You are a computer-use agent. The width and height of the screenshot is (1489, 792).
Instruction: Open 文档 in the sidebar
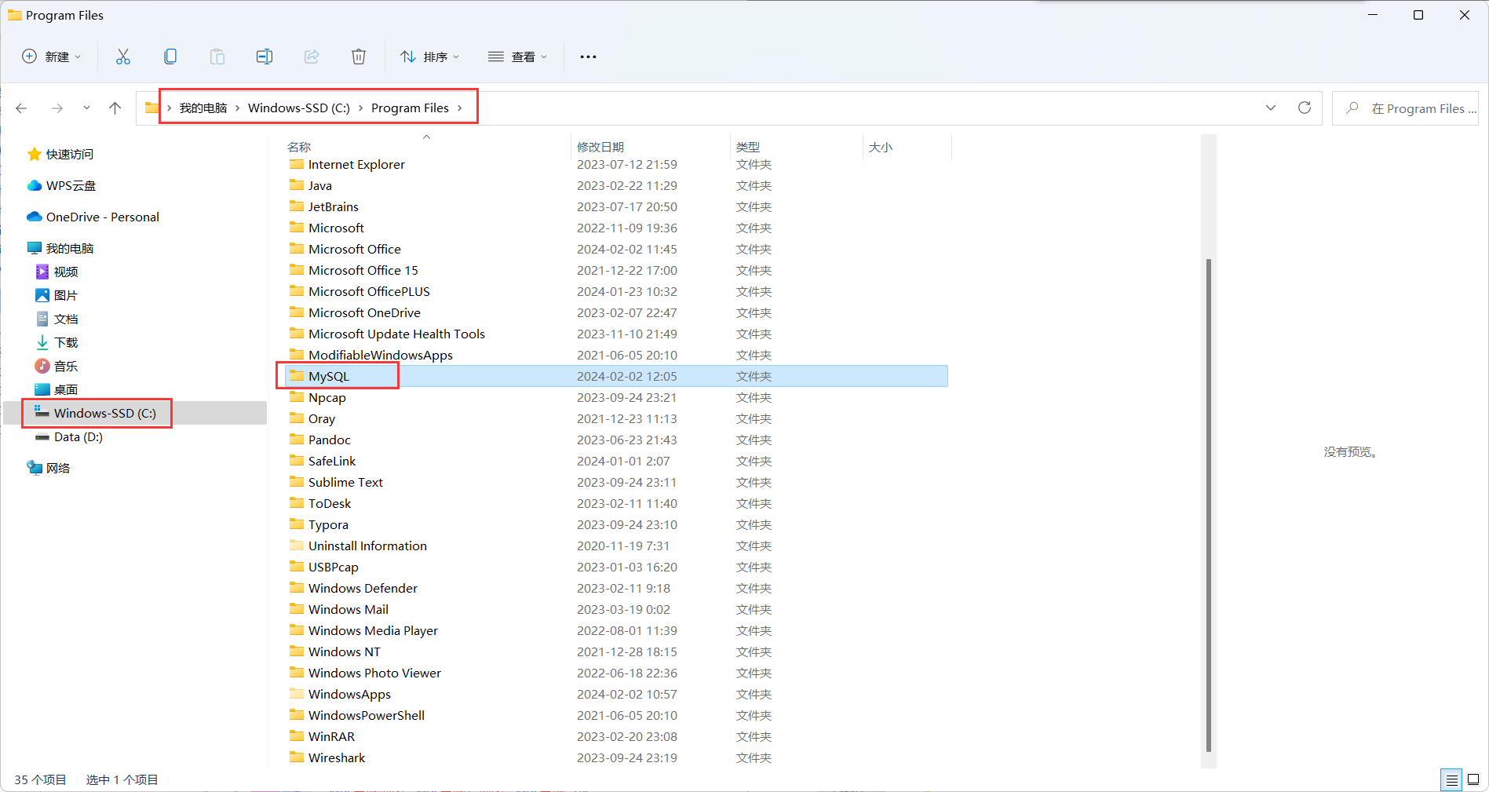66,319
